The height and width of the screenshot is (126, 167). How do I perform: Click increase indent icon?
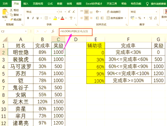102,18
